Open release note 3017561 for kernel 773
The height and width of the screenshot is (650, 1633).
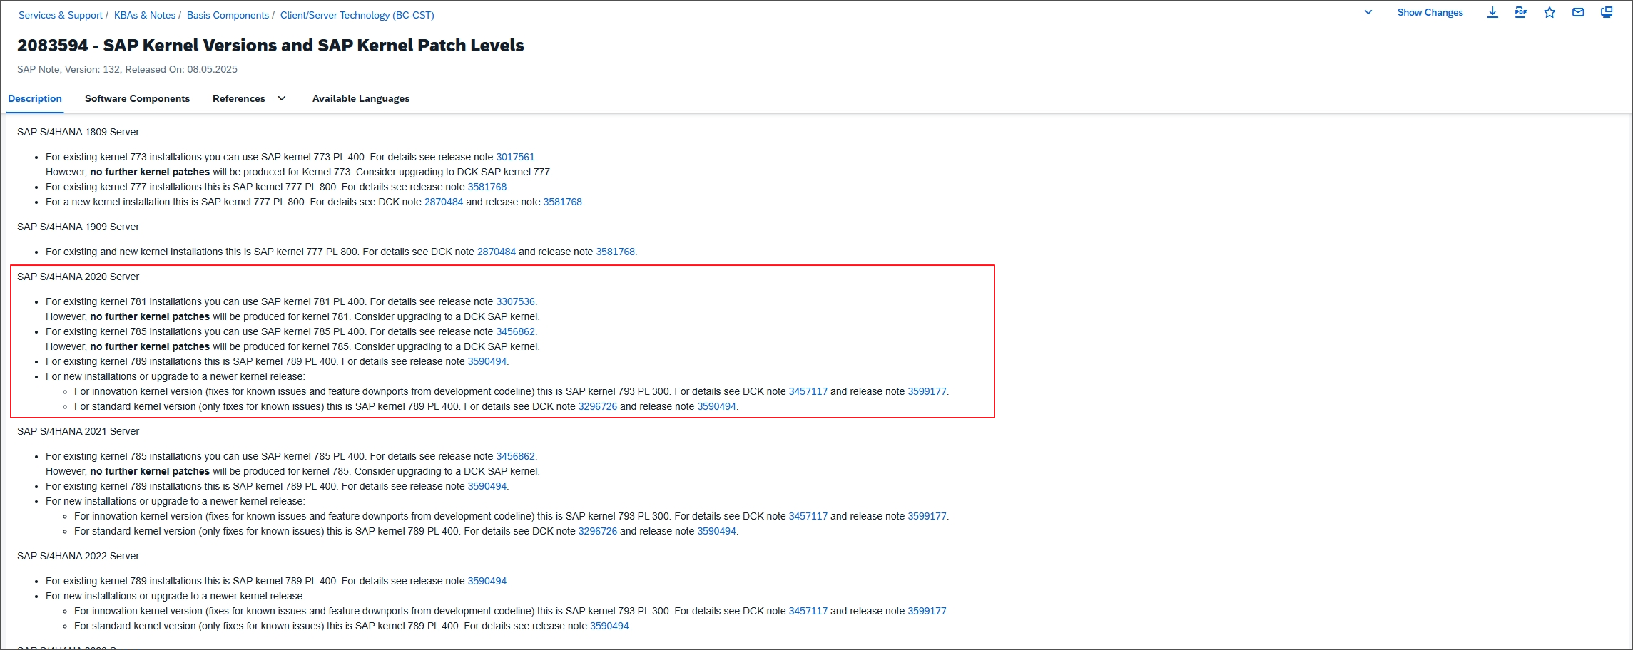pos(515,157)
